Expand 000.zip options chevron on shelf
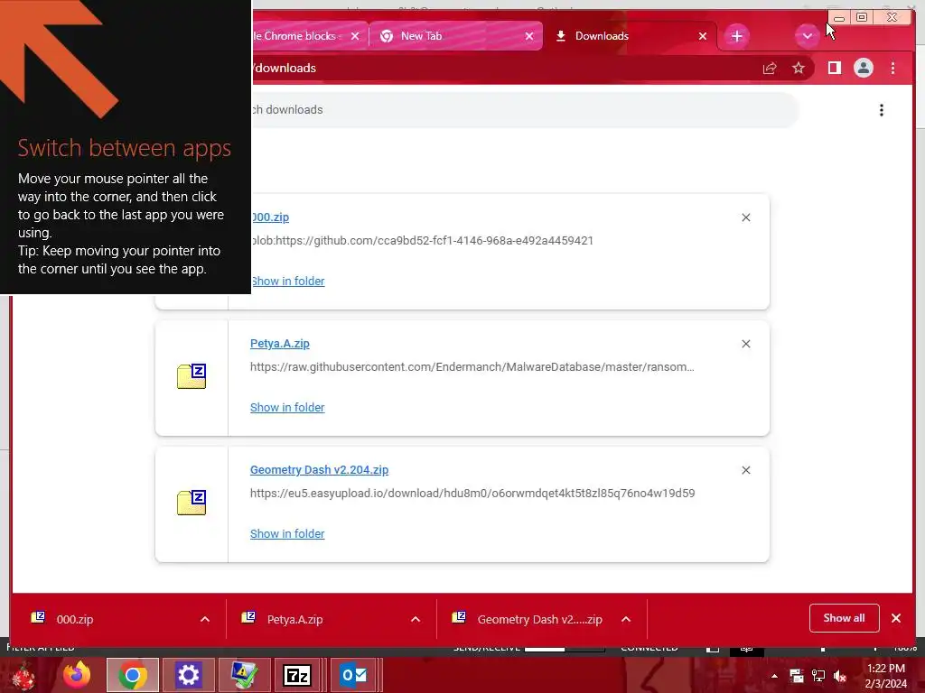The width and height of the screenshot is (925, 693). point(205,619)
